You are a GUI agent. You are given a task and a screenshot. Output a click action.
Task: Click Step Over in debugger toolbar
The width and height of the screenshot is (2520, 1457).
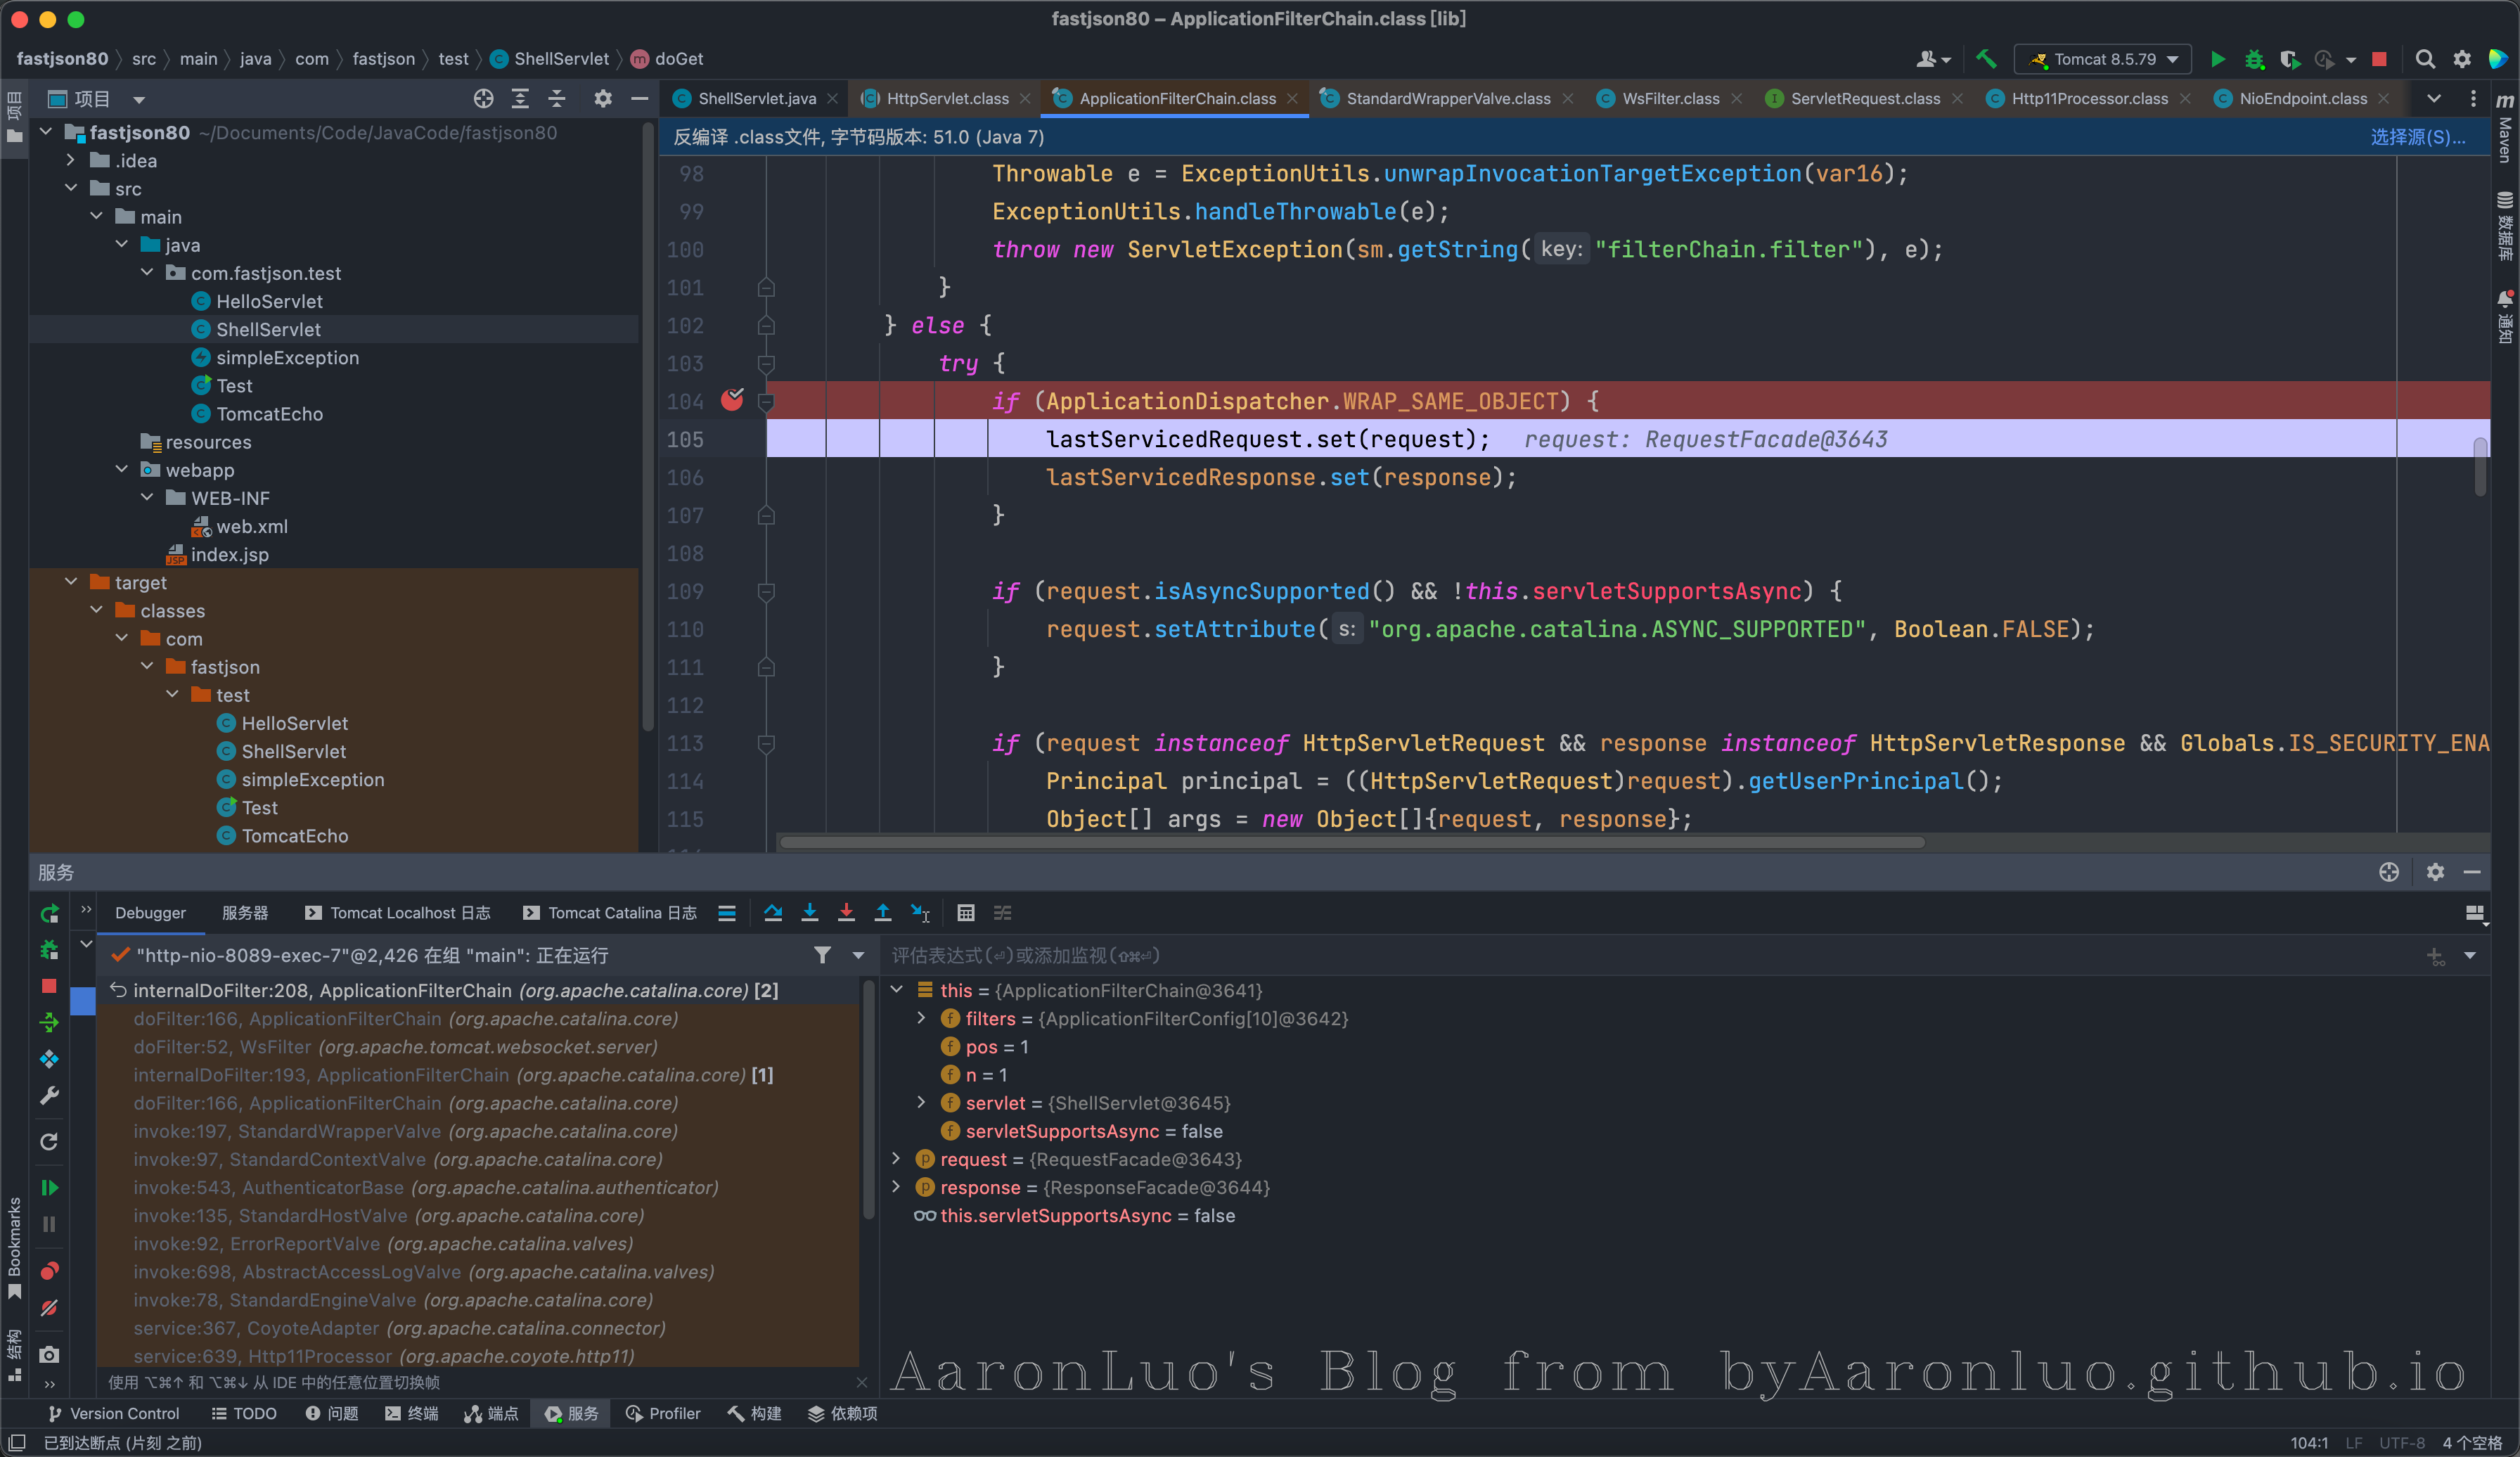(773, 912)
